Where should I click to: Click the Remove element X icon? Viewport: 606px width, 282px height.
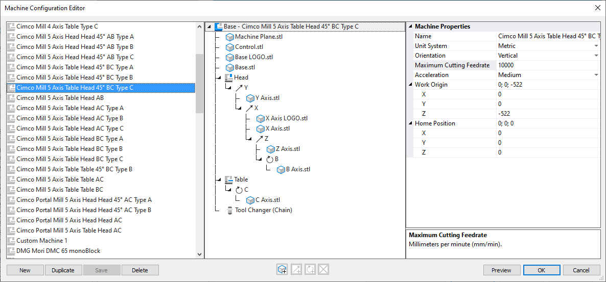click(323, 270)
